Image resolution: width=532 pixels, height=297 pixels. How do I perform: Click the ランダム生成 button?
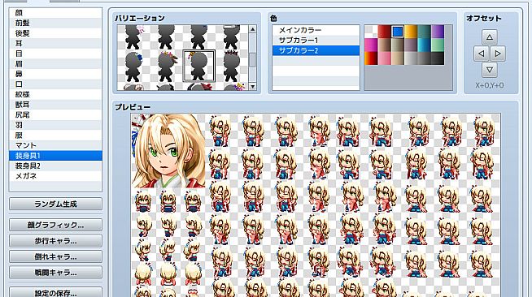[x=55, y=204]
